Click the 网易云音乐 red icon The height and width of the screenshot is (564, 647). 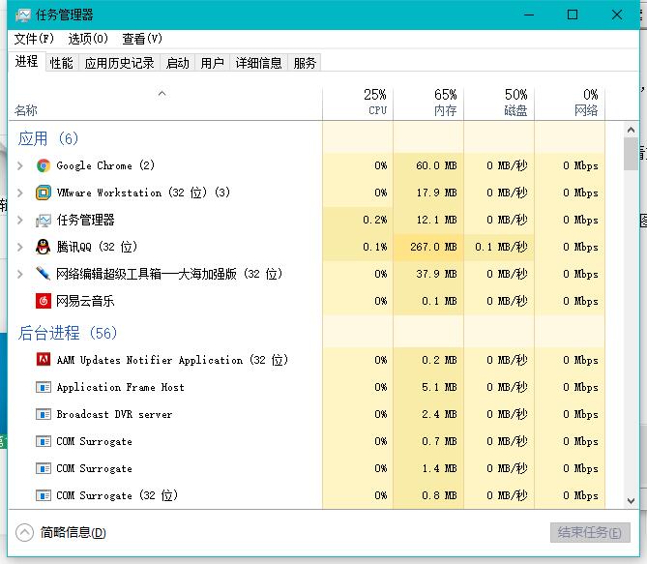tap(44, 301)
